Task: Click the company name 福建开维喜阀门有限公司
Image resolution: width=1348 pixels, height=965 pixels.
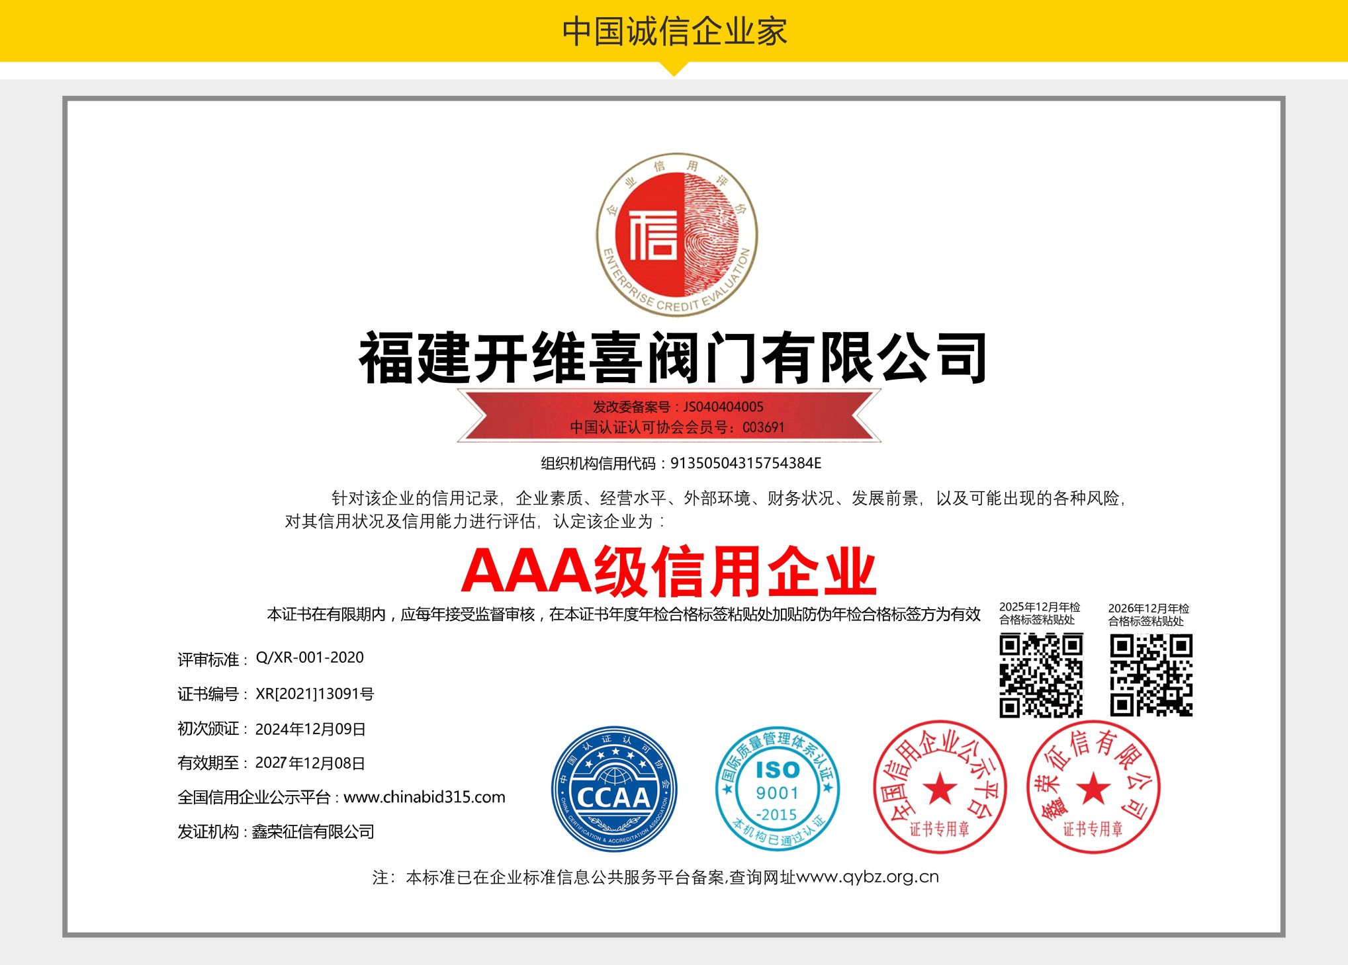Action: pos(672,358)
